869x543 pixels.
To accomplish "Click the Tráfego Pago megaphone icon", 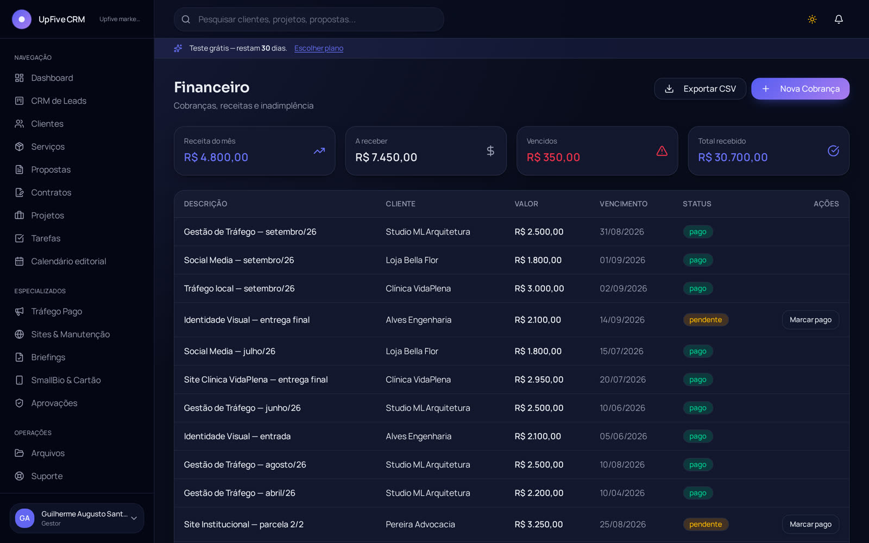I will [20, 311].
